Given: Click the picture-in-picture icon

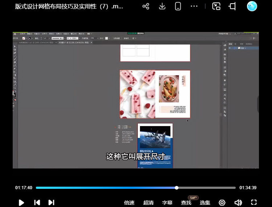Looking at the screenshot, I should pyautogui.click(x=217, y=7).
